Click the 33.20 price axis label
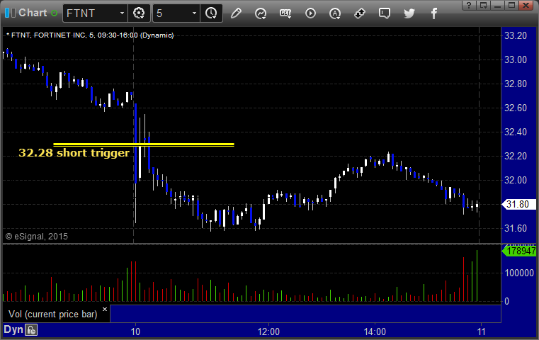This screenshot has width=539, height=340. [516, 35]
